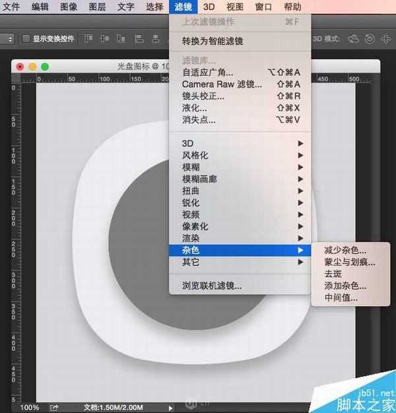This screenshot has width=396, height=413.
Task: Choose 减少杂色... filter option
Action: click(x=345, y=251)
